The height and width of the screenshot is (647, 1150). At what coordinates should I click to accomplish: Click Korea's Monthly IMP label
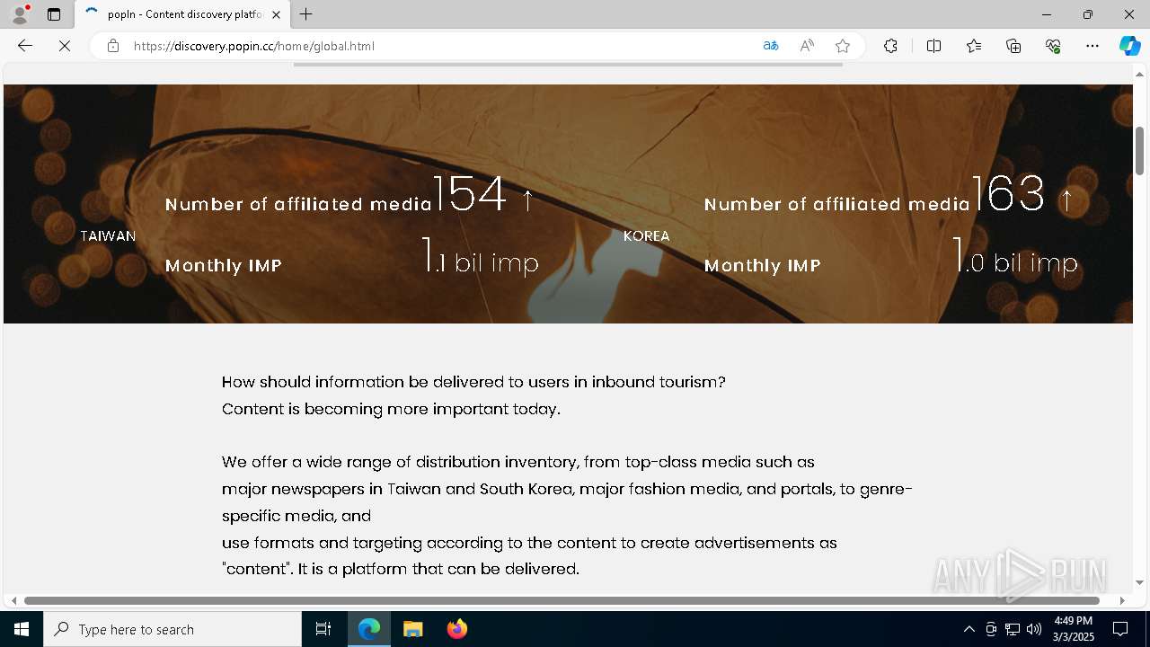pos(763,265)
